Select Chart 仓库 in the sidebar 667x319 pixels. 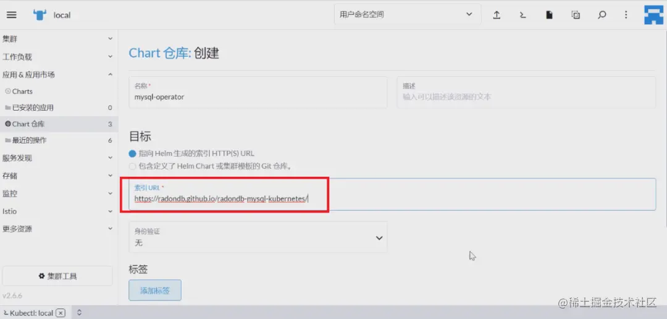(59, 124)
